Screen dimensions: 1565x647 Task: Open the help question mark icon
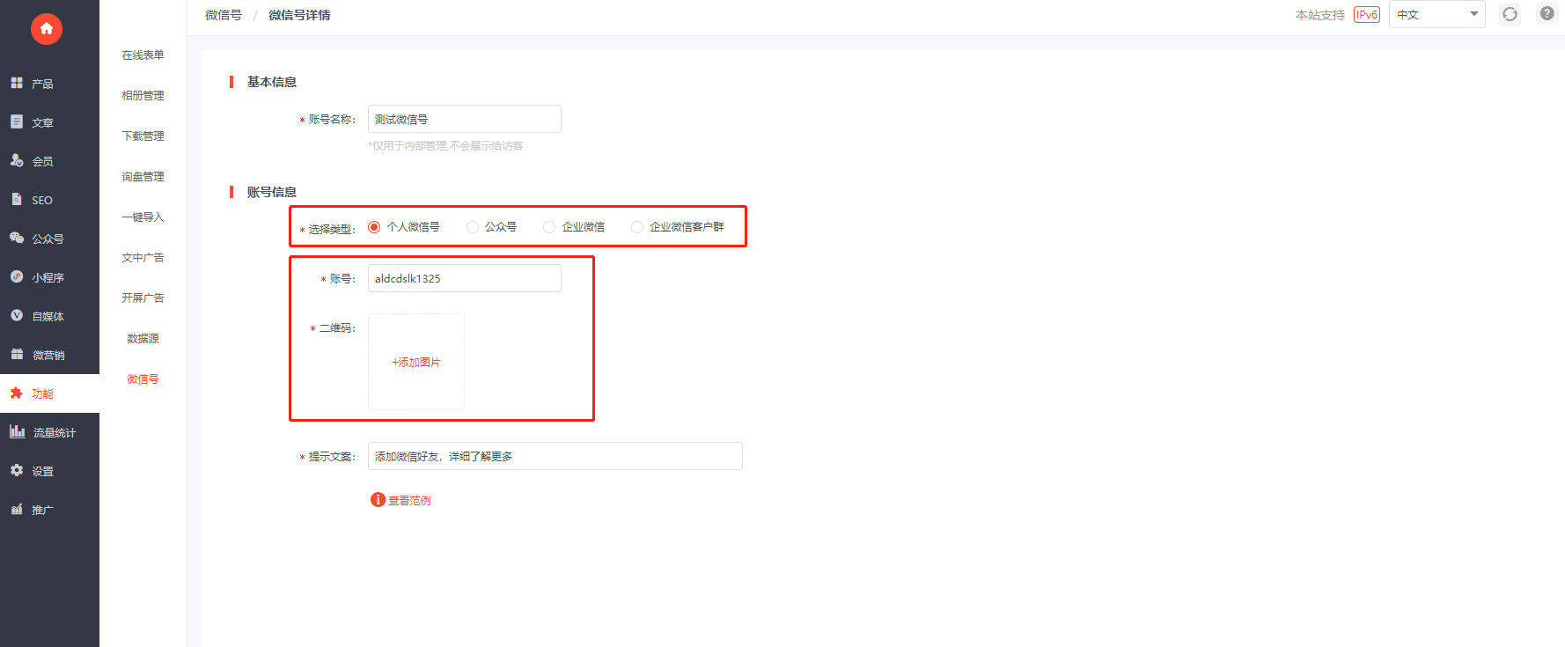click(x=1547, y=13)
